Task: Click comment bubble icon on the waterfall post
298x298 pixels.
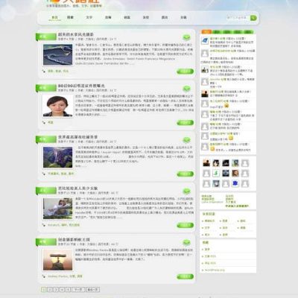Action: click(x=186, y=140)
